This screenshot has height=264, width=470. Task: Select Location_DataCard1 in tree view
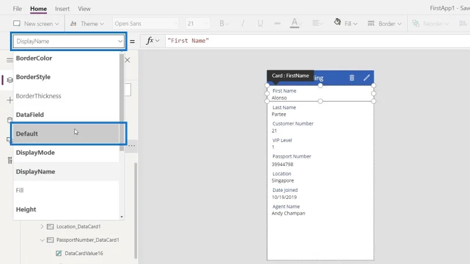pos(79,226)
